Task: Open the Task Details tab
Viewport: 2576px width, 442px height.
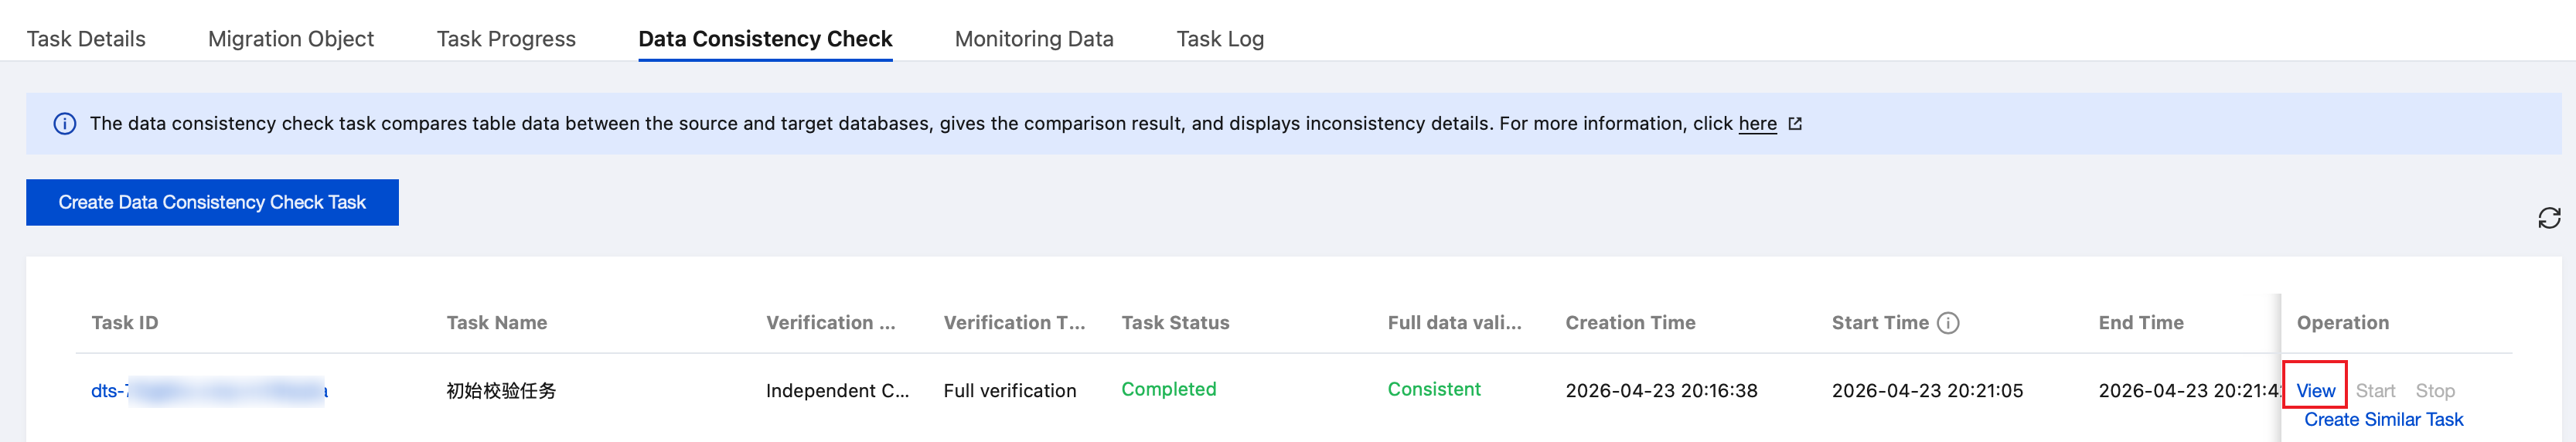Action: click(x=86, y=39)
